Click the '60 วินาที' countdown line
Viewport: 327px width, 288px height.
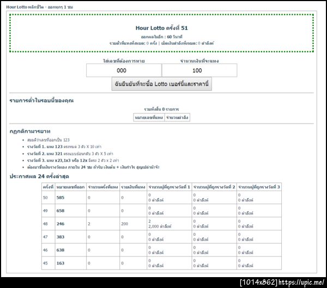coord(162,37)
